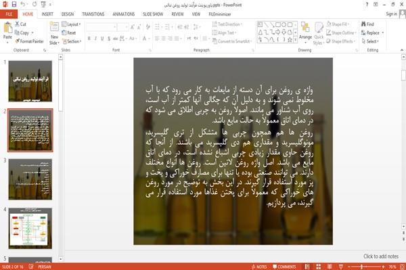Click Sign in link
The image size is (406, 270).
tap(391, 14)
